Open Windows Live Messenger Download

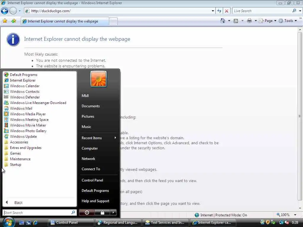(x=40, y=103)
